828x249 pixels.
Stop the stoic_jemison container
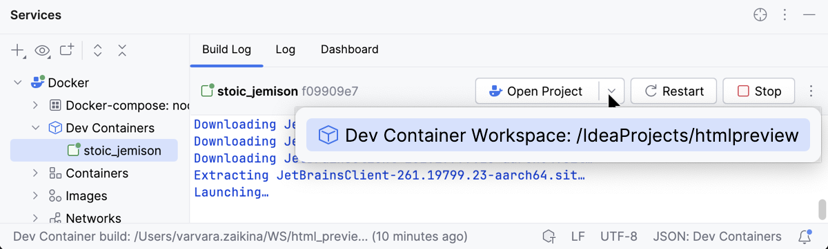pyautogui.click(x=759, y=91)
